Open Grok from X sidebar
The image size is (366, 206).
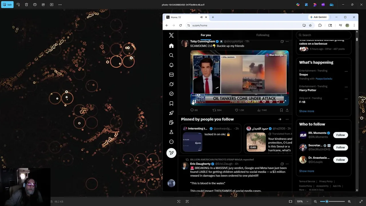click(x=171, y=84)
